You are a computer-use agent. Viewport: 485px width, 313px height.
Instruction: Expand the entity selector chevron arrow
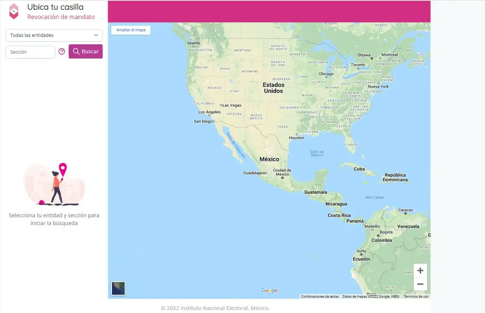pos(96,35)
